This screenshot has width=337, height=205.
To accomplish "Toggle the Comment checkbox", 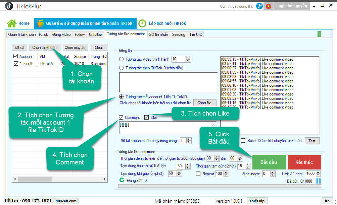I will (121, 117).
